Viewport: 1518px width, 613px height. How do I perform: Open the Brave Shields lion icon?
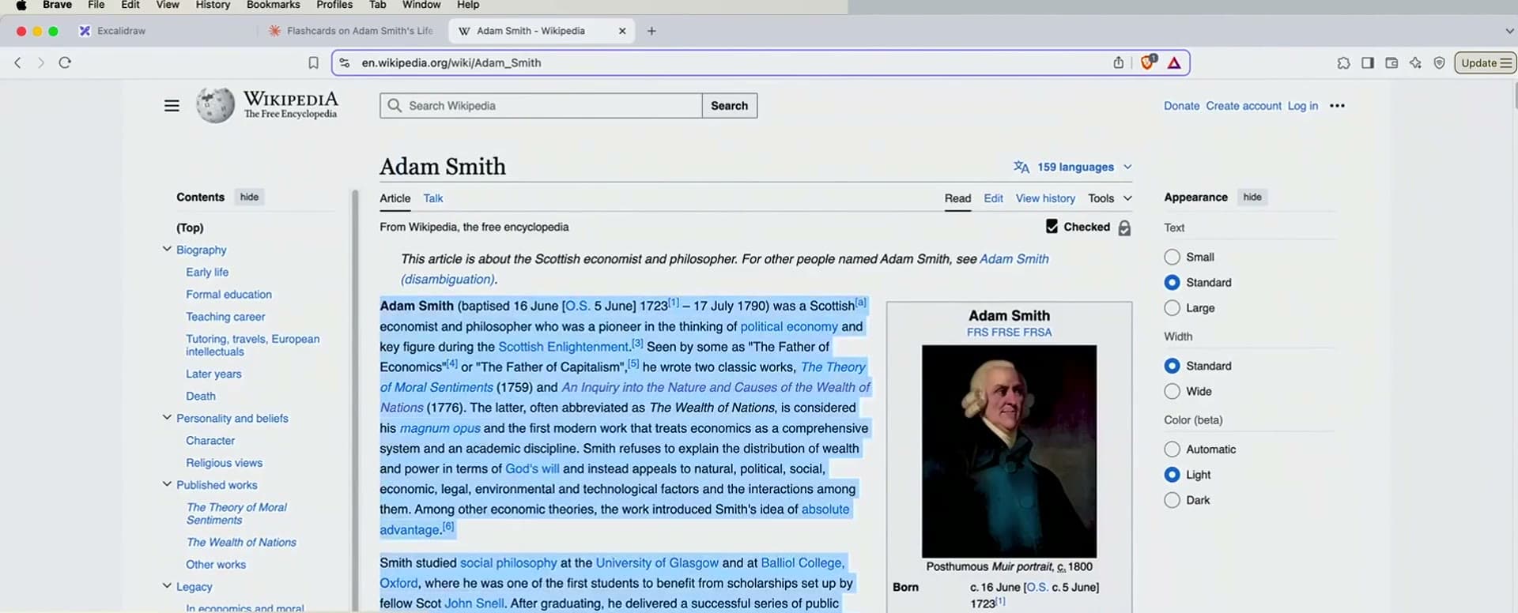(x=1147, y=62)
